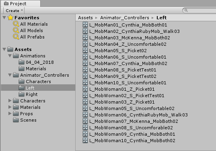Select file name L_MobWoman06_CynthiaRubyMob_Walk03
216x151 pixels.
coord(138,115)
